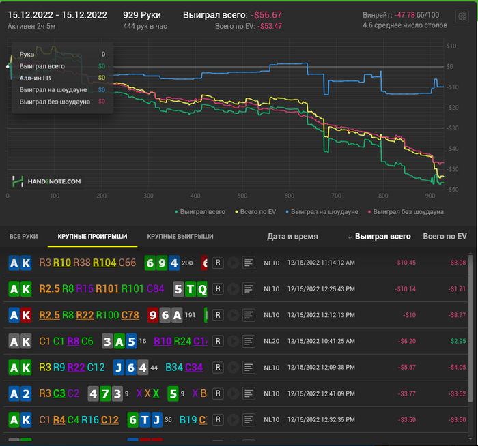Click the R replayer icon for 11:14:12 AM hand
Viewport: 478px width, 446px height.
point(218,263)
